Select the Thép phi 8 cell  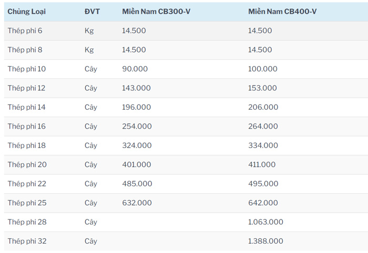point(25,50)
